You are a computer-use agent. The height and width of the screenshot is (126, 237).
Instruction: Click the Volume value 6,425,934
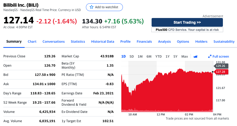coord(47,112)
